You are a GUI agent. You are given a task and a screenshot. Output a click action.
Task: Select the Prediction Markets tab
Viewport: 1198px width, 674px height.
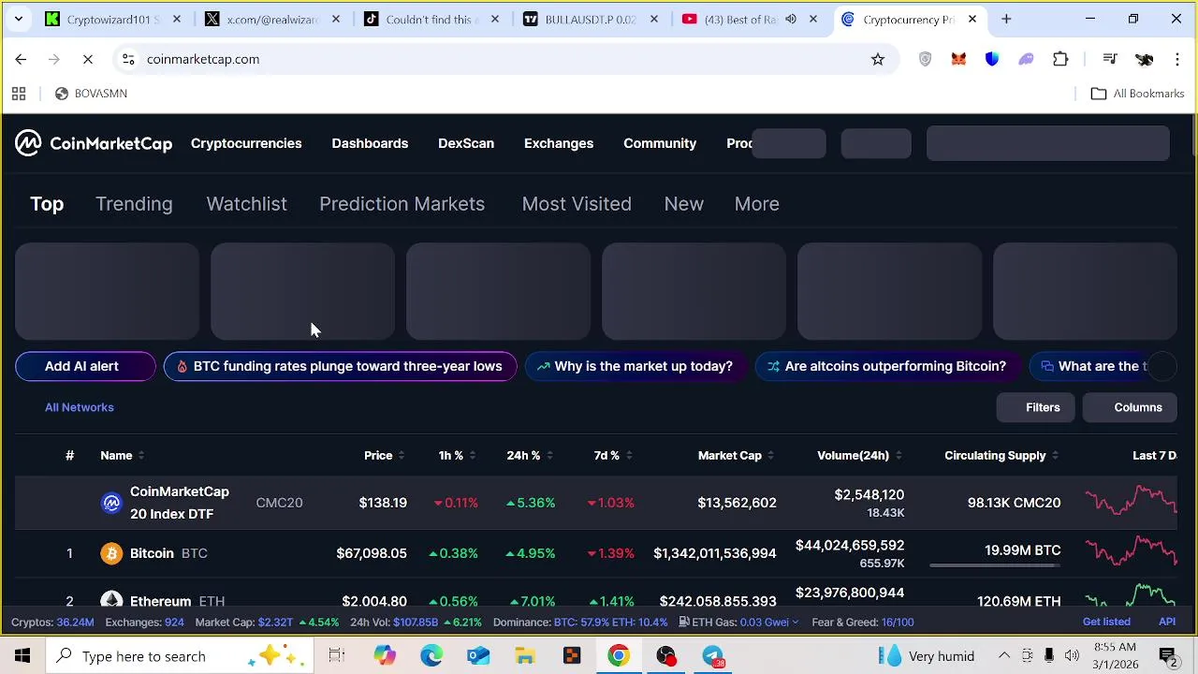(402, 204)
